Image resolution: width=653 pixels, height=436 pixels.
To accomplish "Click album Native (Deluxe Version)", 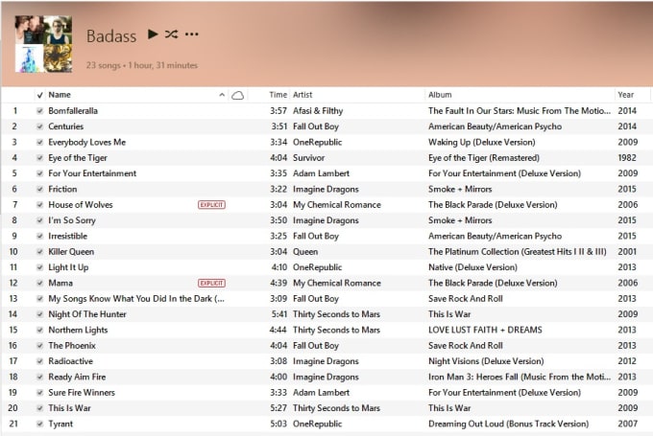I will tap(472, 267).
